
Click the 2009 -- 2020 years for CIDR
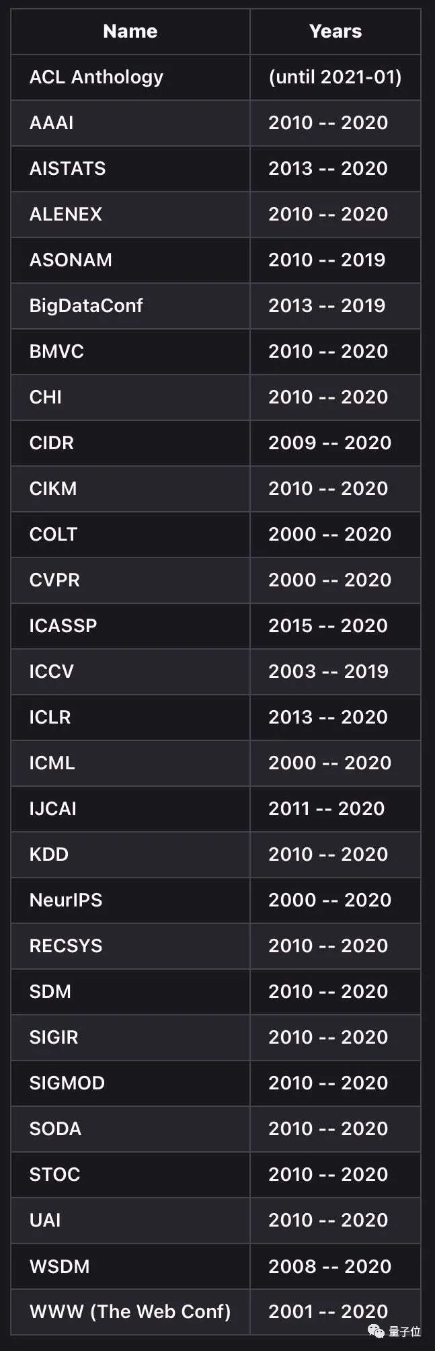(x=329, y=442)
